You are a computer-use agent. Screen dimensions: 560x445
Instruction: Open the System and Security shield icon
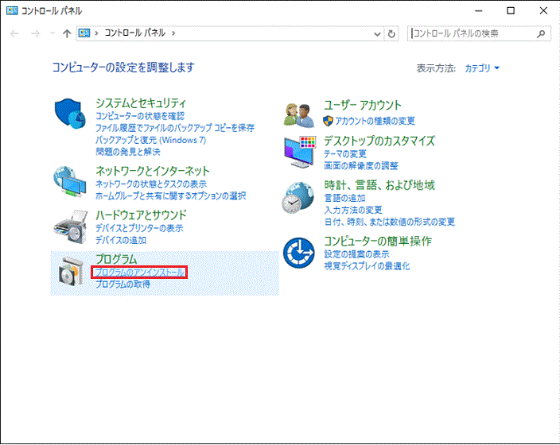70,114
